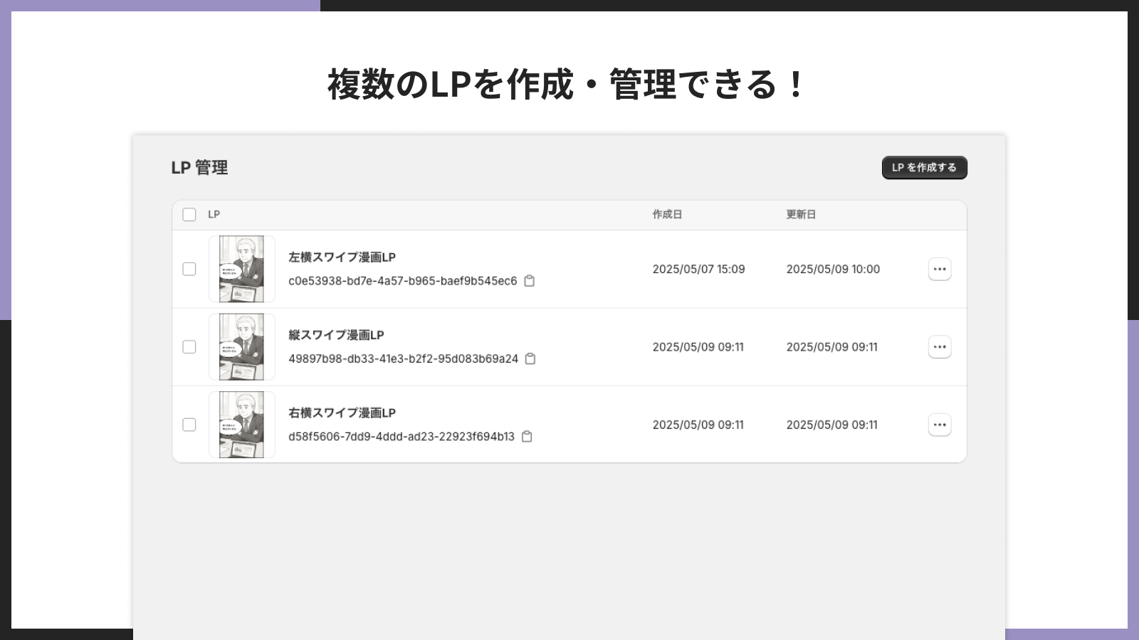Open the 縦スワイプ漫画LP title link
Viewport: 1139px width, 640px height.
[336, 335]
